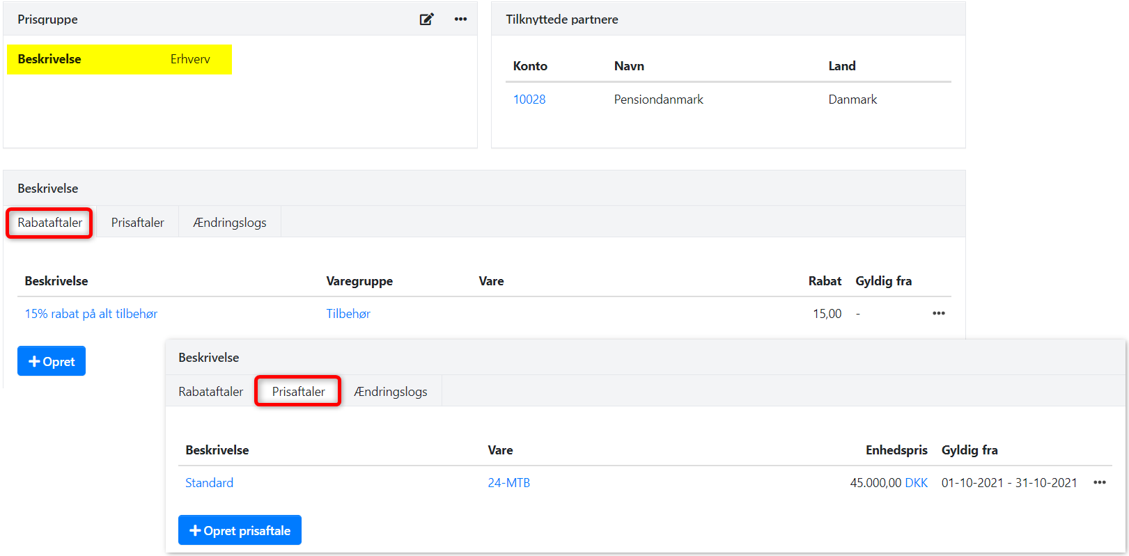Screen dimensions: 1129x556
Task: Open Ændringslogs tab above the price agreements table
Action: click(x=391, y=392)
